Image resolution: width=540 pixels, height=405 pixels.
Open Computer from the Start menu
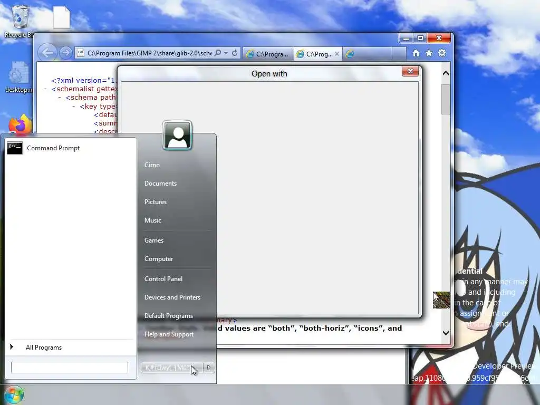click(159, 259)
